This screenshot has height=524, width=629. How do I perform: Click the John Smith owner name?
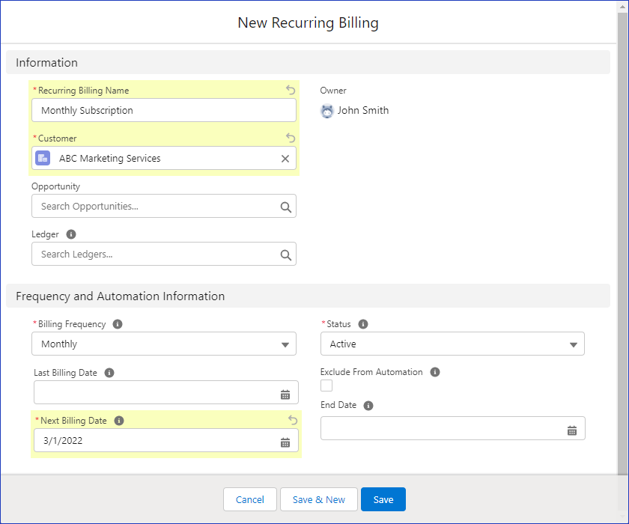click(363, 110)
